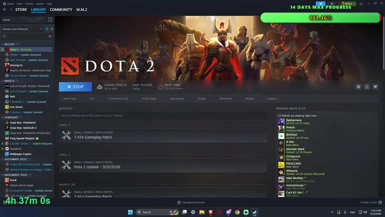This screenshot has width=385, height=217.
Task: Open the View menu
Action: (20, 4)
